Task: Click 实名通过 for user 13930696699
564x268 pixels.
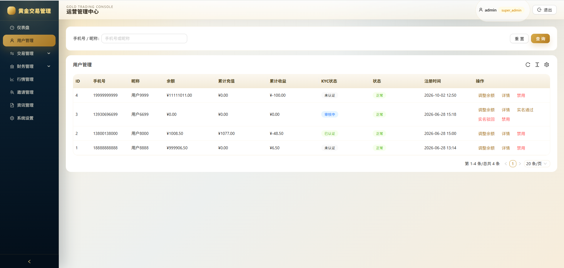Action: click(x=525, y=110)
